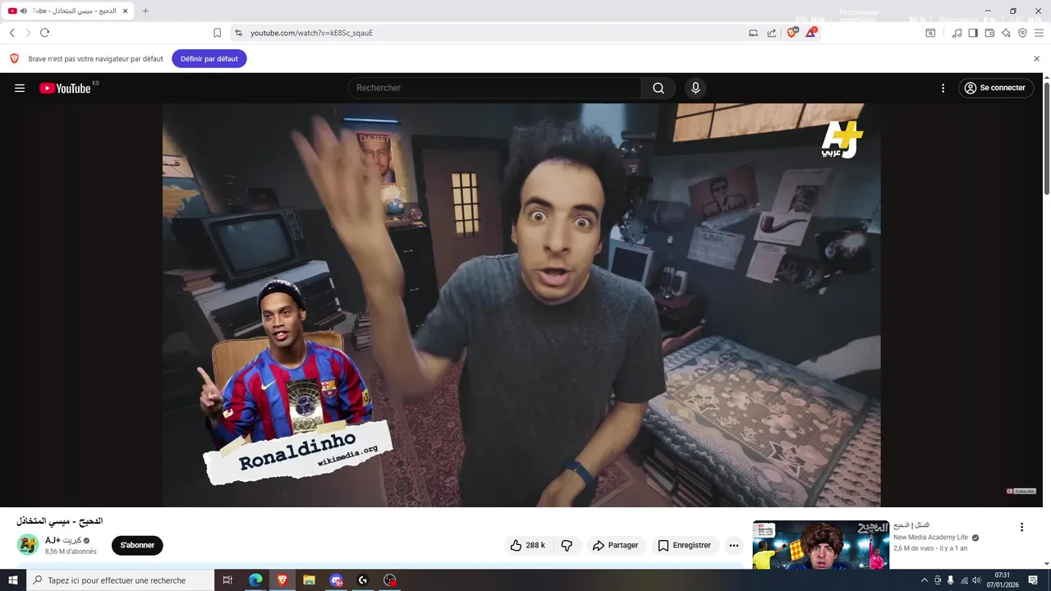Open the recording app with red dot
Image resolution: width=1051 pixels, height=591 pixels.
[x=390, y=580]
